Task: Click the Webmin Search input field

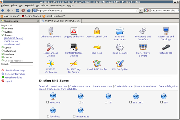Action: [21, 64]
